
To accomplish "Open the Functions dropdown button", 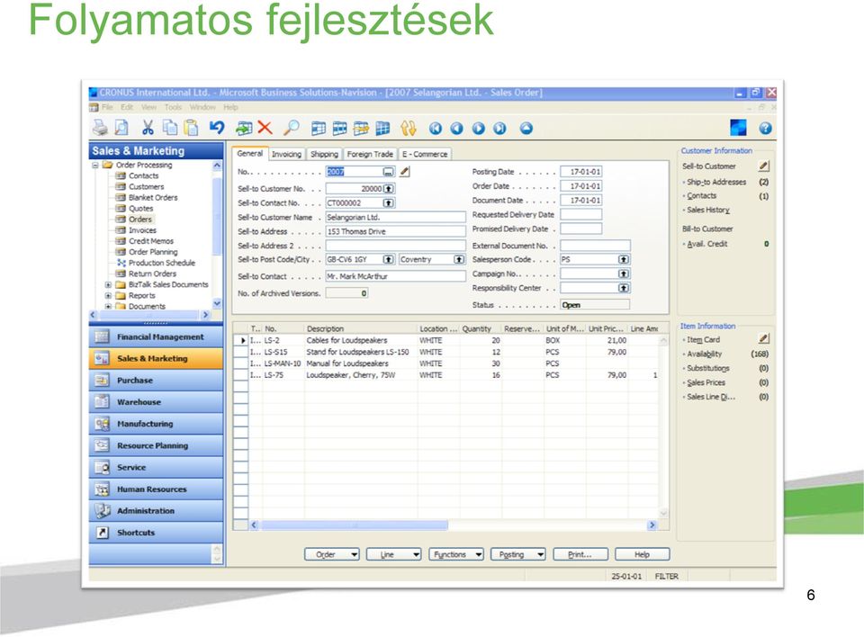I will tap(456, 554).
